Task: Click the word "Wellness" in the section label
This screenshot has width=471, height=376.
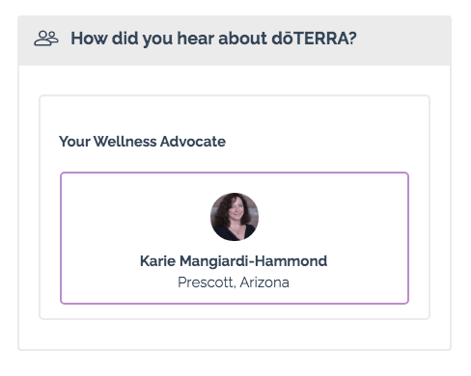Action: coord(125,142)
